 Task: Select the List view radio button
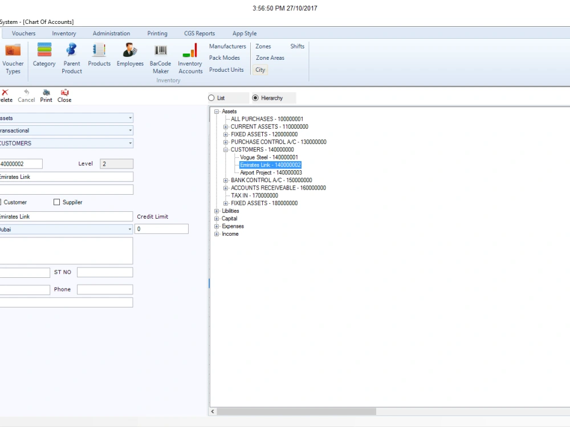[x=211, y=98]
